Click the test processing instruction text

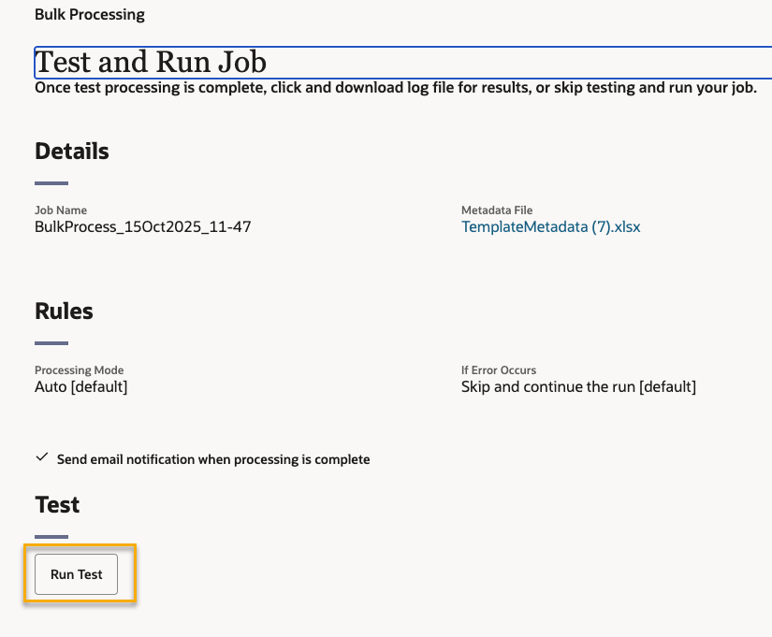(x=395, y=89)
